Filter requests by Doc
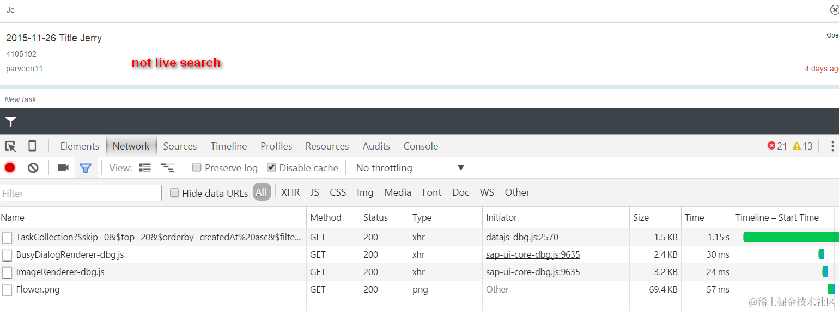 460,192
